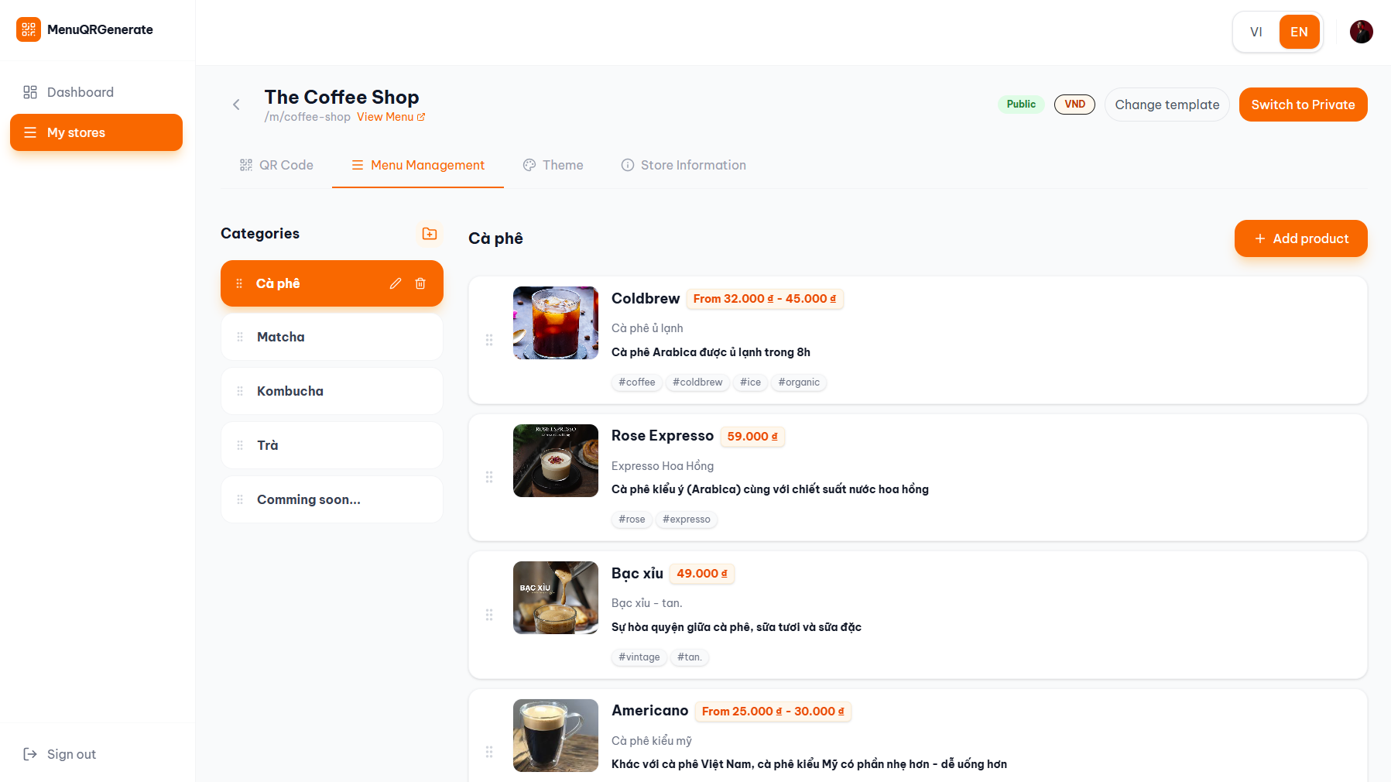Click the VND currency badge
This screenshot has width=1391, height=782.
click(1074, 105)
